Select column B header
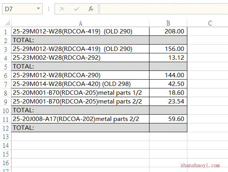The height and width of the screenshot is (172, 228). (168, 23)
